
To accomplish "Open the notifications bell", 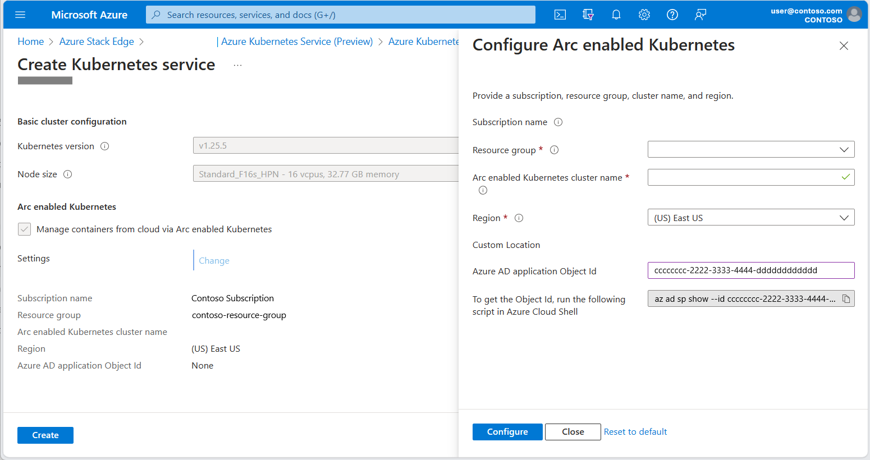I will coord(616,15).
